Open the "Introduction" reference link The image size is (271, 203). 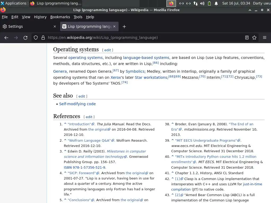point(81,124)
